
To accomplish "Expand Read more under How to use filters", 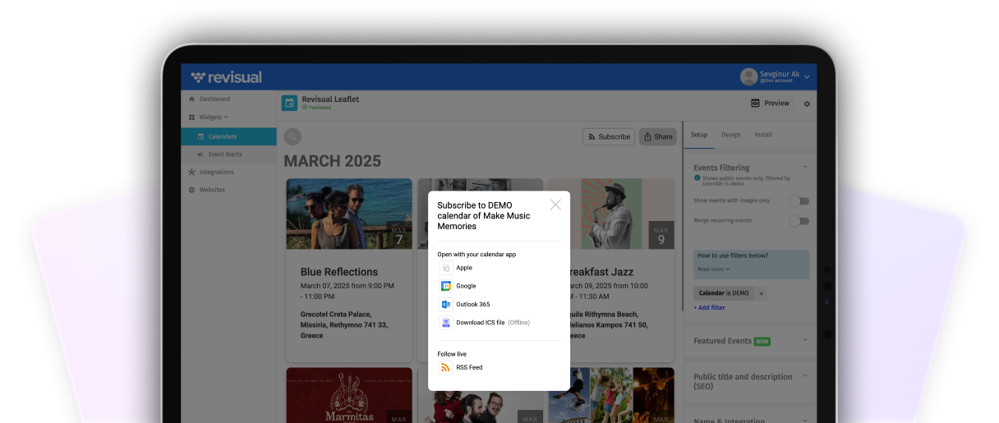I will [x=713, y=269].
